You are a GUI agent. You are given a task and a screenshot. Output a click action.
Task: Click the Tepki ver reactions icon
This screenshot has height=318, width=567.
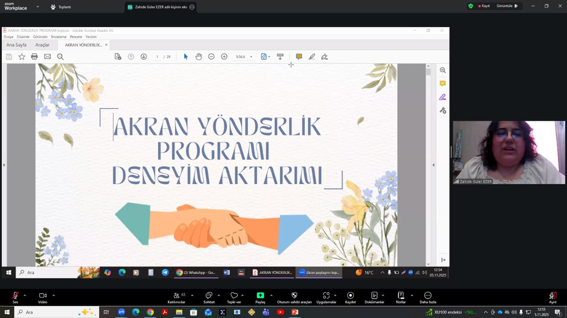pos(234,297)
